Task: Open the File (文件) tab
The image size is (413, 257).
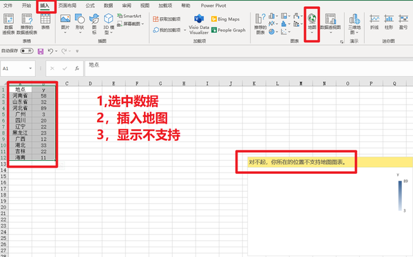Action: tap(8, 5)
